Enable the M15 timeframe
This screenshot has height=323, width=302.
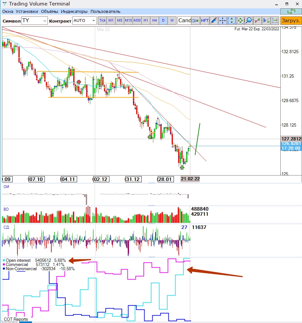pos(128,20)
